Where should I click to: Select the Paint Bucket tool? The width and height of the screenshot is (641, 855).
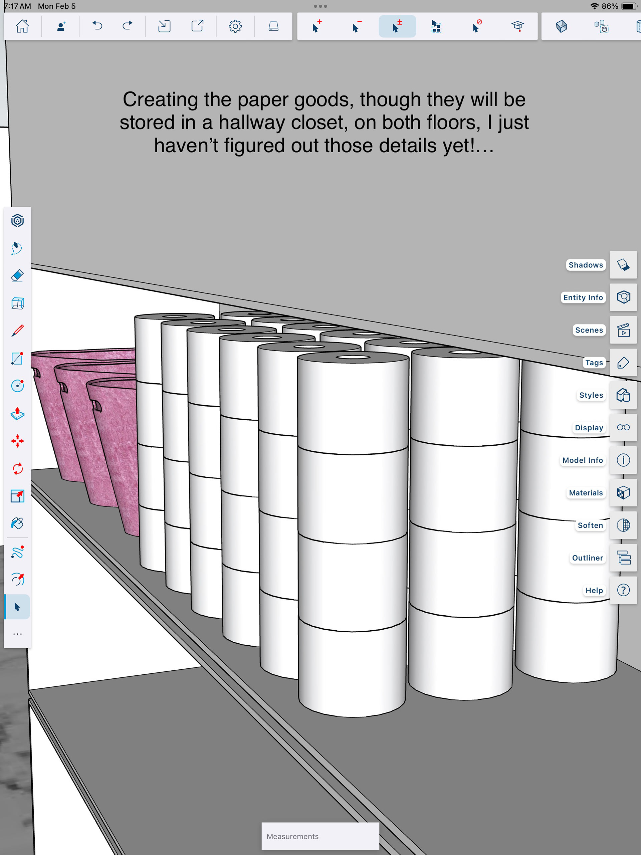(x=17, y=523)
